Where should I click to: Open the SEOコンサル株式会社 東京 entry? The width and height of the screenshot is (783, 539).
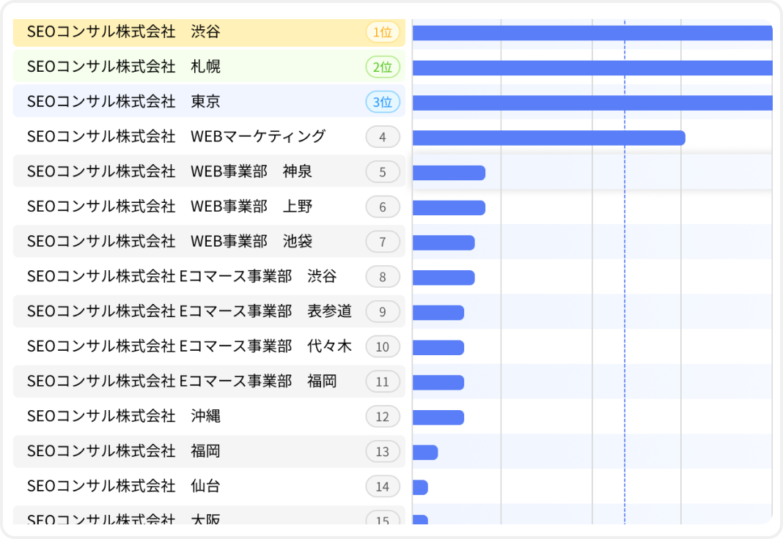click(x=147, y=102)
